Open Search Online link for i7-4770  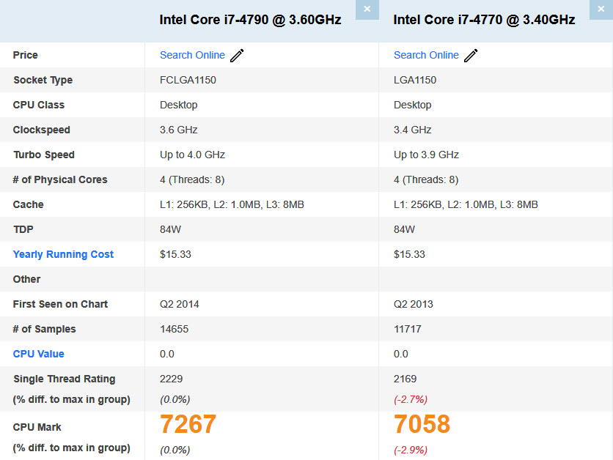(426, 55)
